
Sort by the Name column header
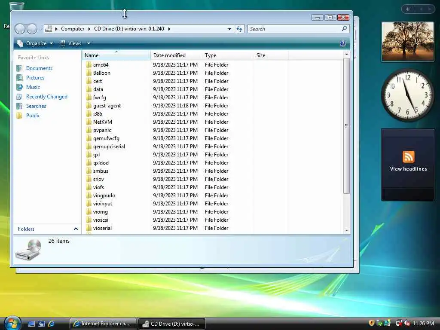(116, 55)
